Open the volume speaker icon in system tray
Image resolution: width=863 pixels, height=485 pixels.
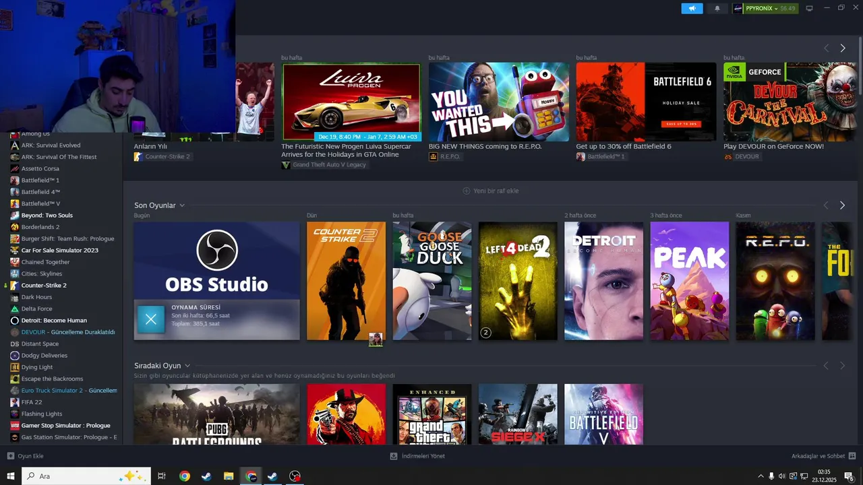(781, 476)
